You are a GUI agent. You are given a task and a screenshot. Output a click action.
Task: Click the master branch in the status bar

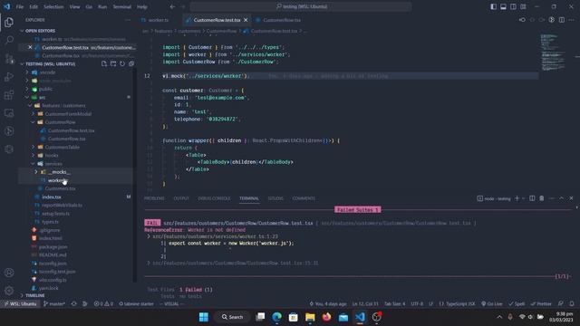click(54, 304)
